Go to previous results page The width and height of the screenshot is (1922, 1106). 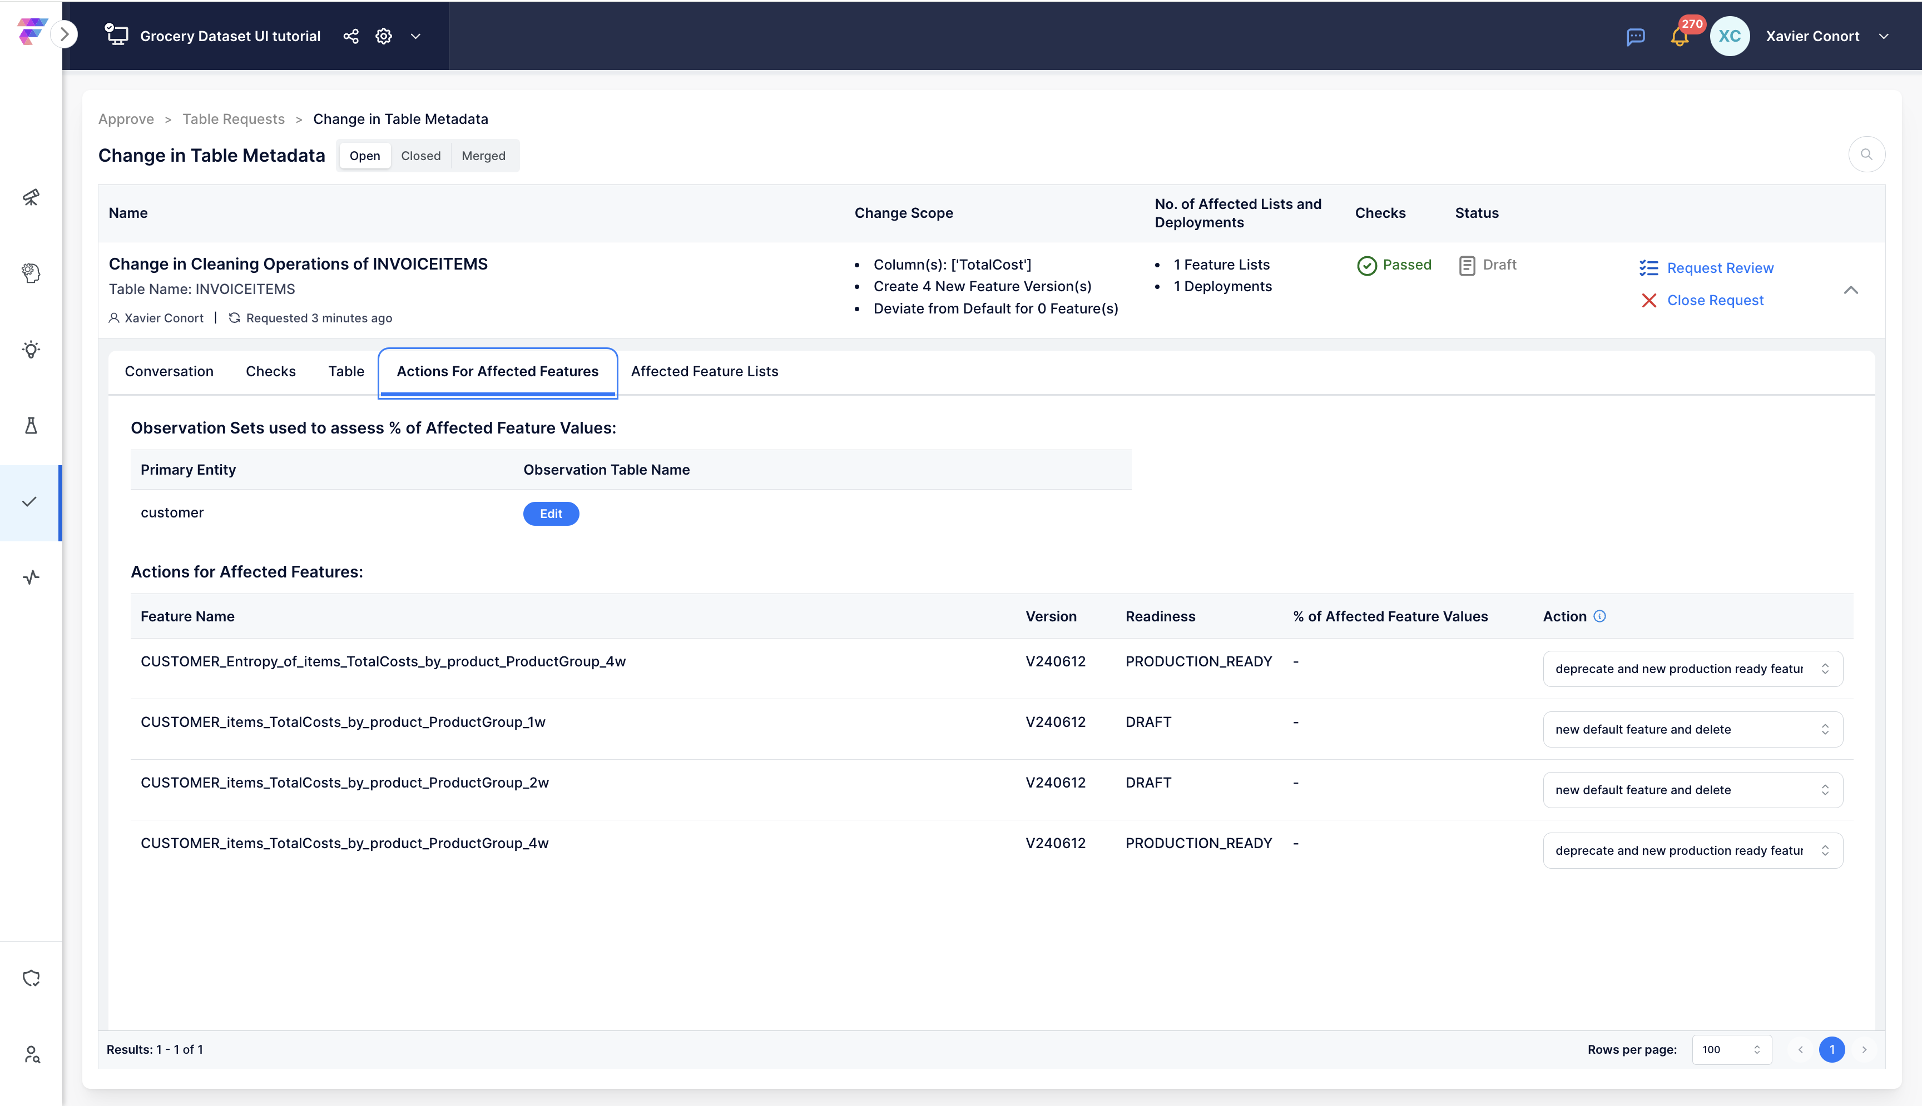1800,1050
